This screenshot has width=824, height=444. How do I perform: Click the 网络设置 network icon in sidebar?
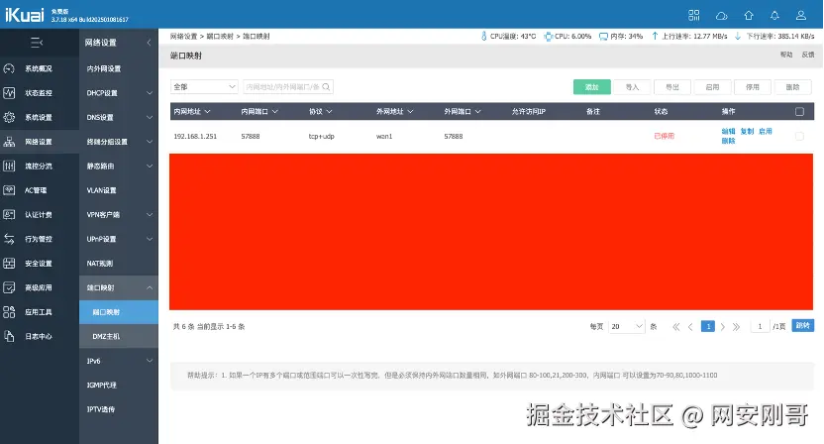tap(9, 142)
